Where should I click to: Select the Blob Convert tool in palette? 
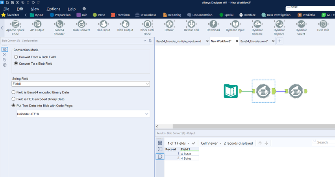pyautogui.click(x=81, y=26)
